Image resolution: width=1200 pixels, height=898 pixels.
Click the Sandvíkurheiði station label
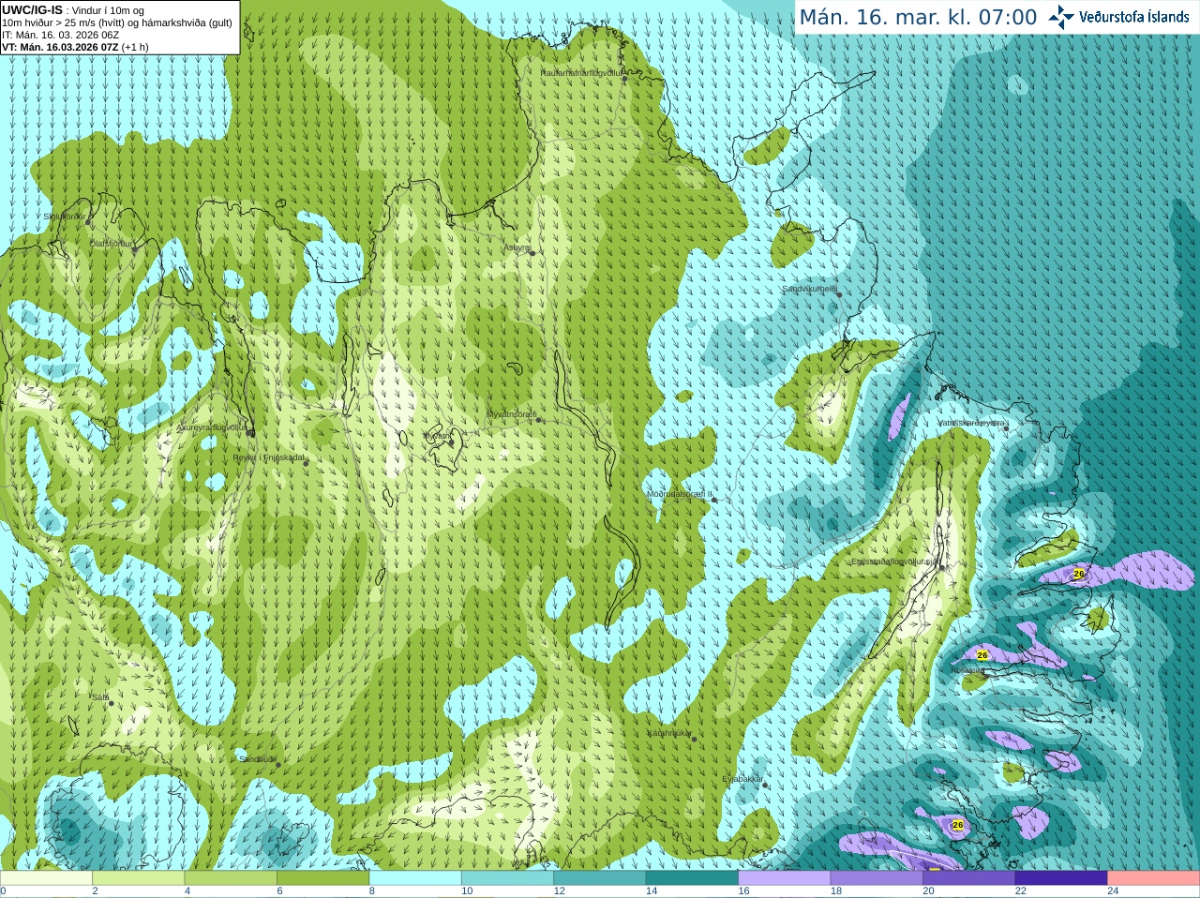click(809, 290)
